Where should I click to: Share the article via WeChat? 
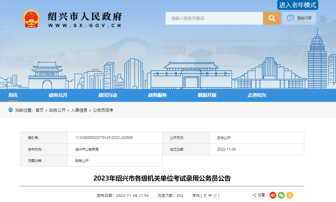[281, 195]
